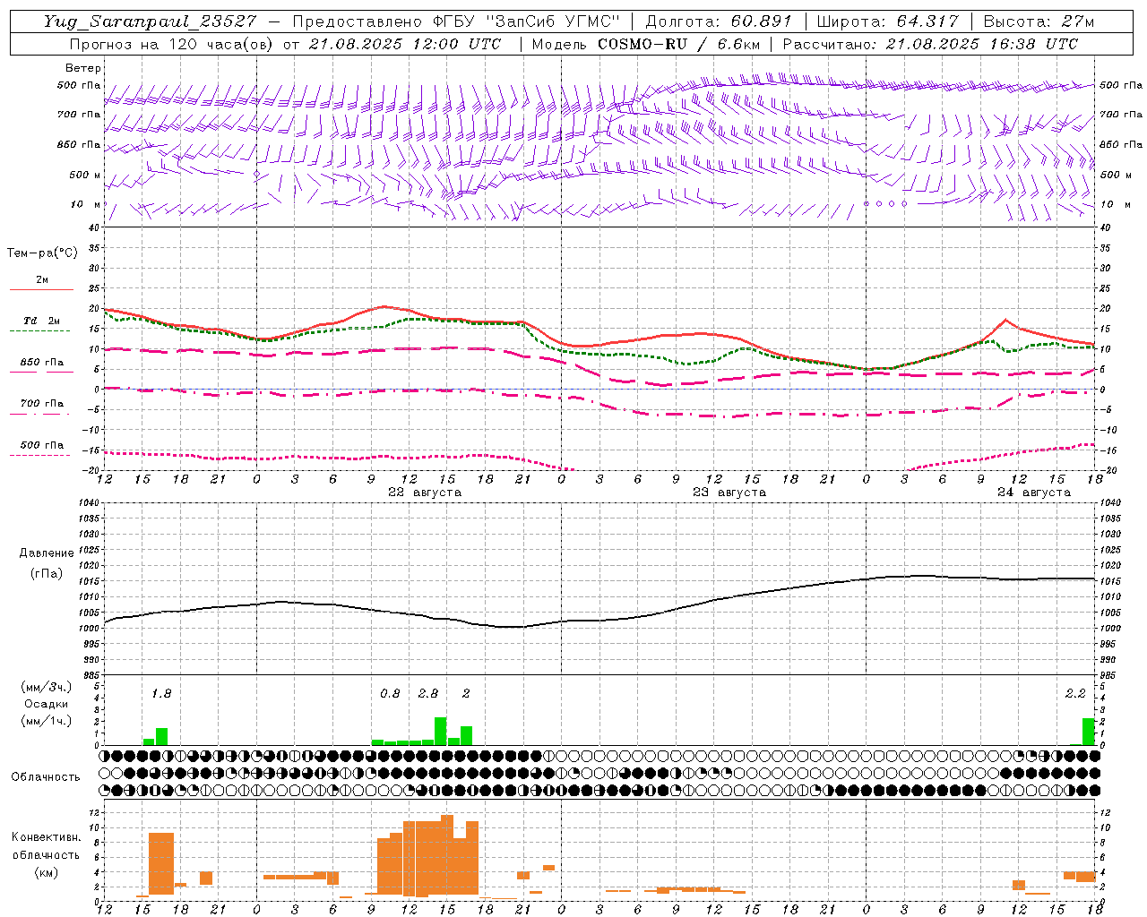This screenshot has width=1147, height=917.
Task: Click the (км) unit label for convective clouds
Action: pyautogui.click(x=46, y=871)
